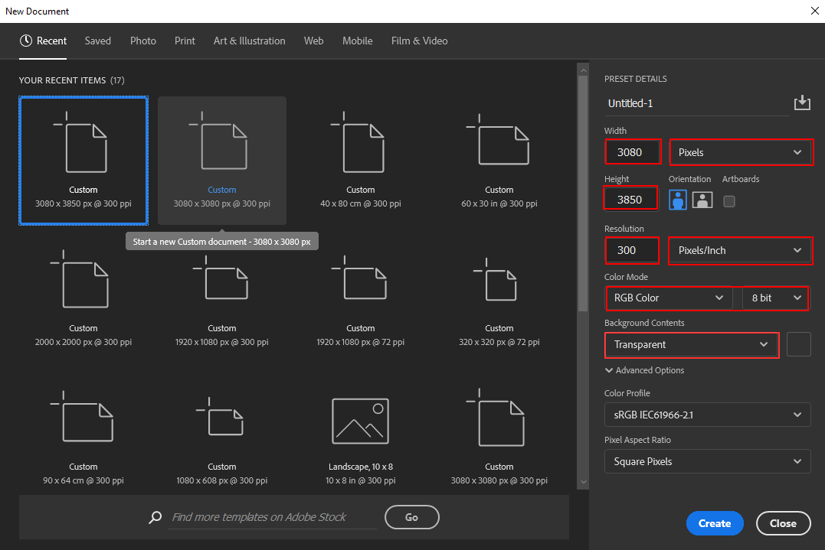The height and width of the screenshot is (550, 825).
Task: Enable the Artboards checkbox
Action: point(728,201)
